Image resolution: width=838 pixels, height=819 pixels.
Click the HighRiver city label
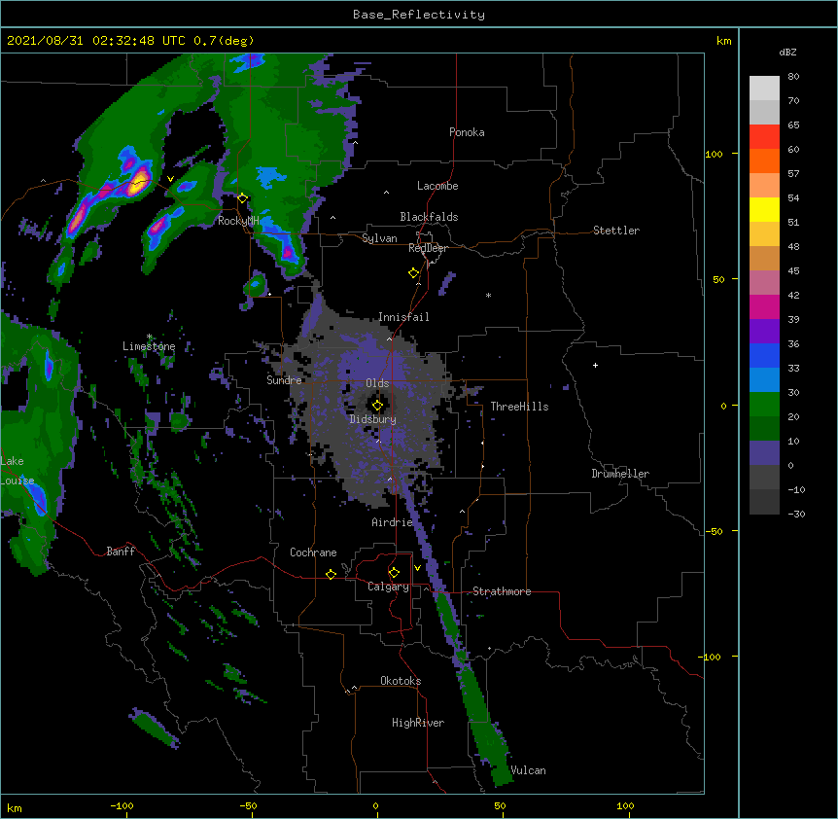(x=418, y=723)
